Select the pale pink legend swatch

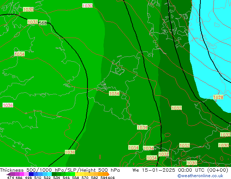click(26, 174)
